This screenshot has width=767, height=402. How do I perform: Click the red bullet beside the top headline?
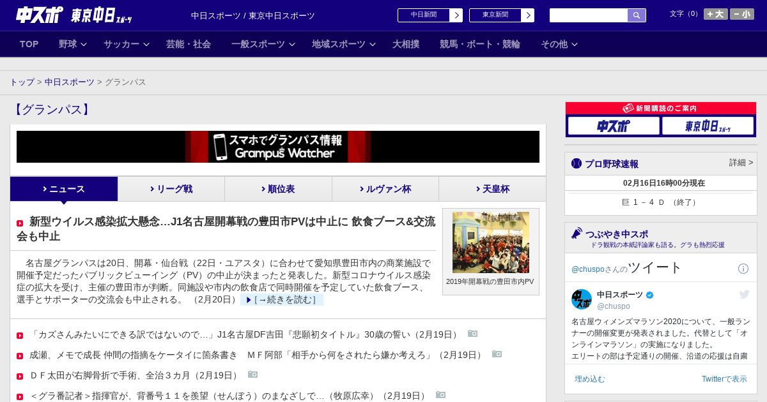coord(20,223)
